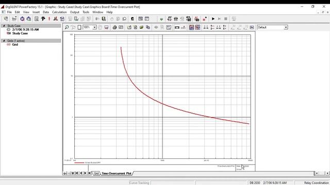Open the Help menu
The image size is (330, 185).
pos(109,12)
